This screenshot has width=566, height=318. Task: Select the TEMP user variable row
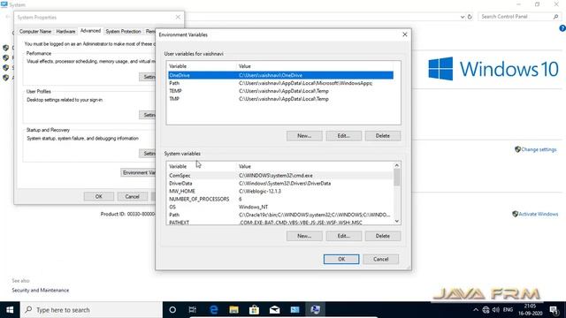[x=281, y=91]
